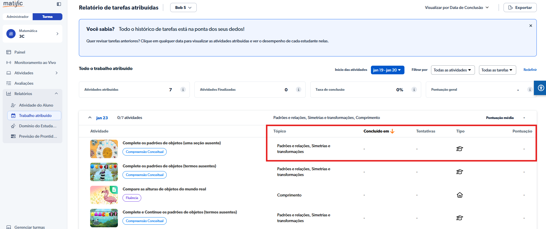This screenshot has width=546, height=229.
Task: Close the Você sabia banner
Action: 530,26
